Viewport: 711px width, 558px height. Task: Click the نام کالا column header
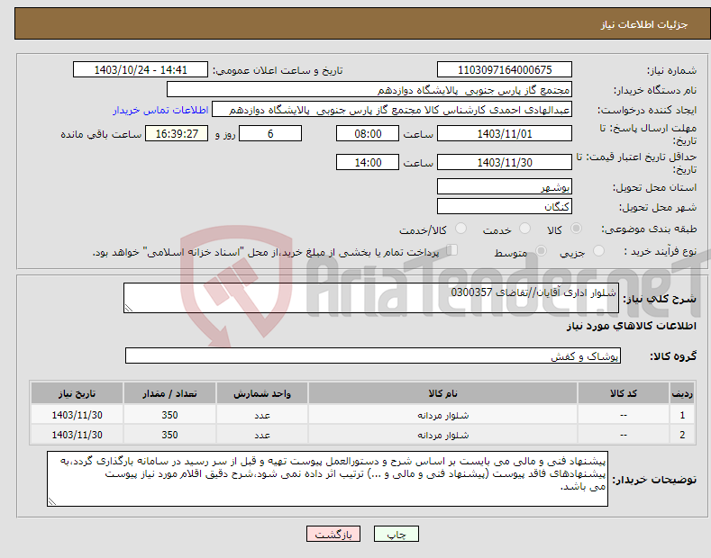tap(442, 393)
